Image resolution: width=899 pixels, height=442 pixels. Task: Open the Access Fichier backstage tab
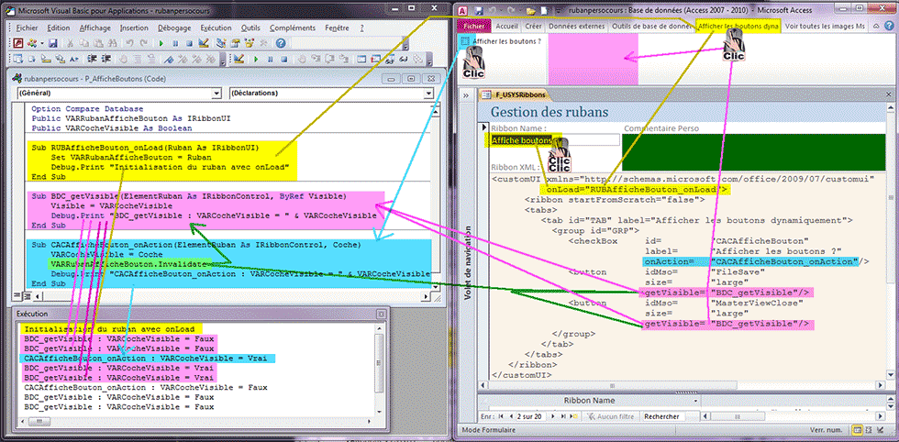click(x=473, y=26)
